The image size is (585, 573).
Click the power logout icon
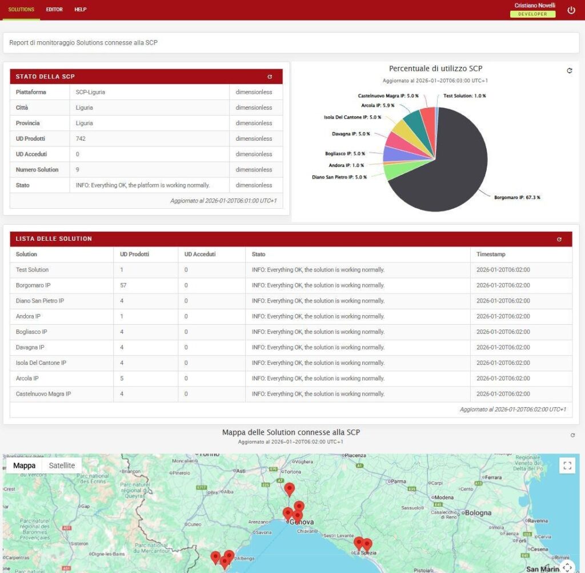[571, 10]
